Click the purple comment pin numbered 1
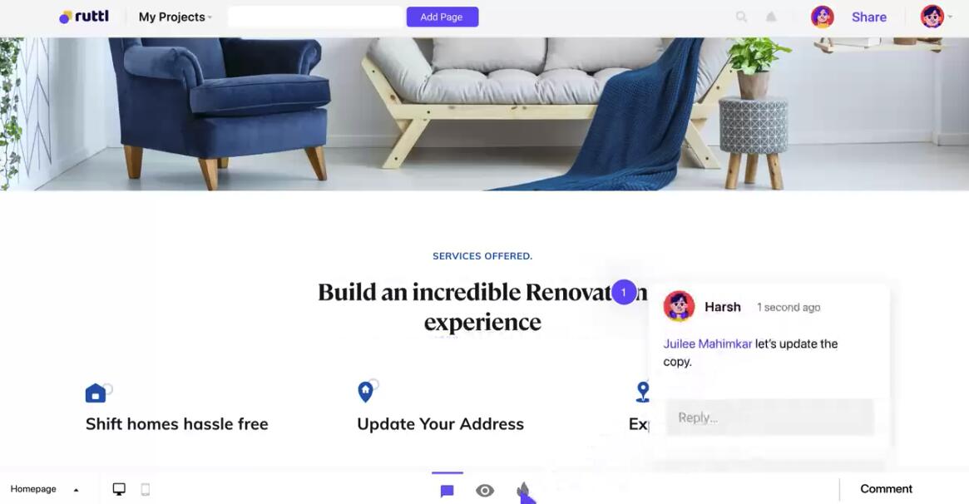Image resolution: width=969 pixels, height=504 pixels. [624, 292]
